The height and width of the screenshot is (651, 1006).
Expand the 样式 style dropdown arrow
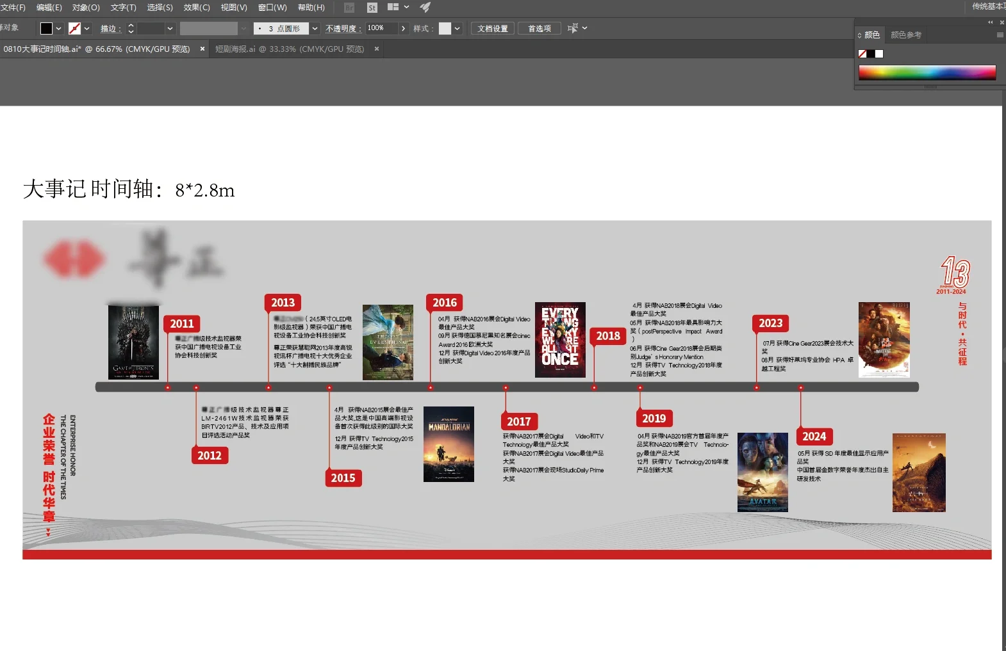click(457, 28)
